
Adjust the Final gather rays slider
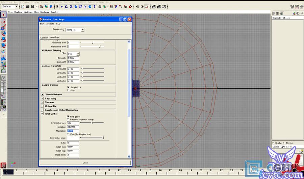tap(92, 123)
